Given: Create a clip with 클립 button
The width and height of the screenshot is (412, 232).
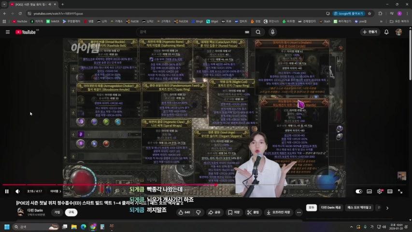Looking at the screenshot, I should point(253,212).
